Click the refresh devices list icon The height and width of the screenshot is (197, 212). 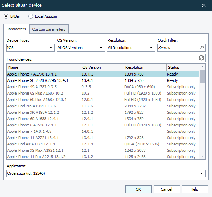pyautogui.click(x=201, y=59)
